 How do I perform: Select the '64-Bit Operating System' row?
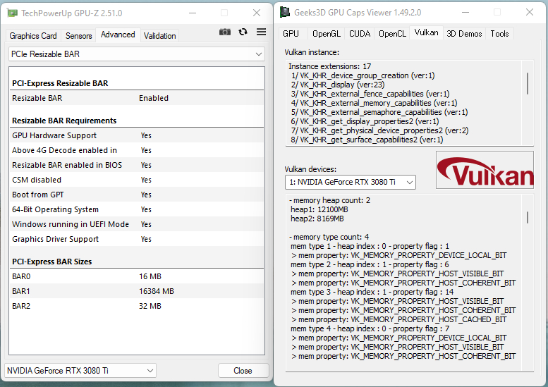(x=137, y=209)
